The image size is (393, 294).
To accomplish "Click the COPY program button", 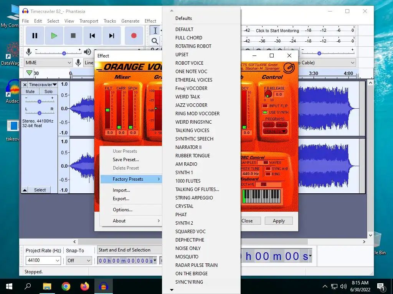I will coord(268,124).
